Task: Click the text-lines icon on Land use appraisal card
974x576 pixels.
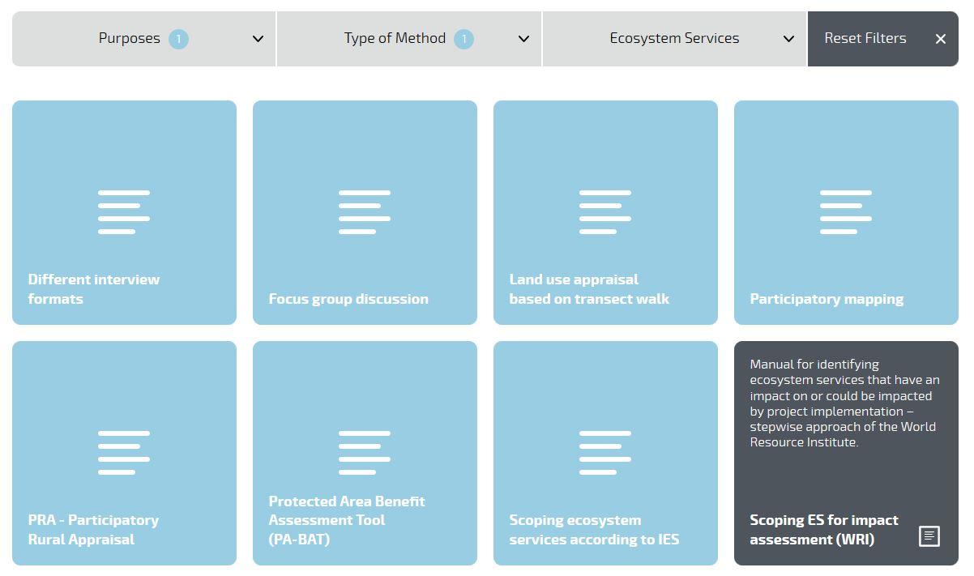Action: [x=605, y=212]
